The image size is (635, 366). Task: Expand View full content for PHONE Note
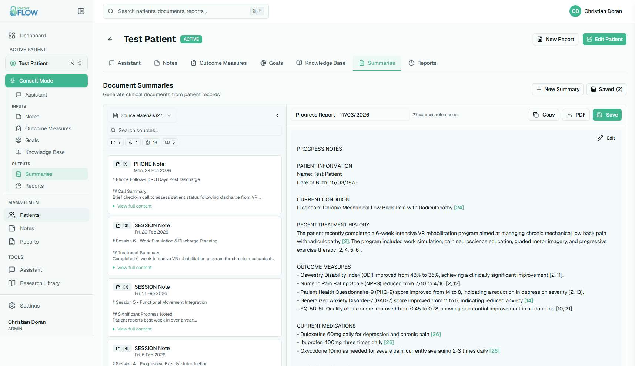(134, 206)
